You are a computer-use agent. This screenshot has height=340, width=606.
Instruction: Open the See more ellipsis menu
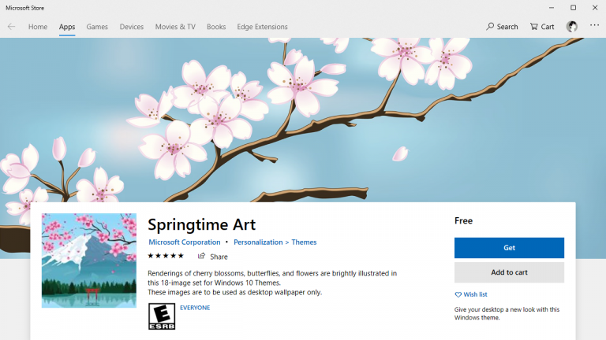pyautogui.click(x=594, y=25)
